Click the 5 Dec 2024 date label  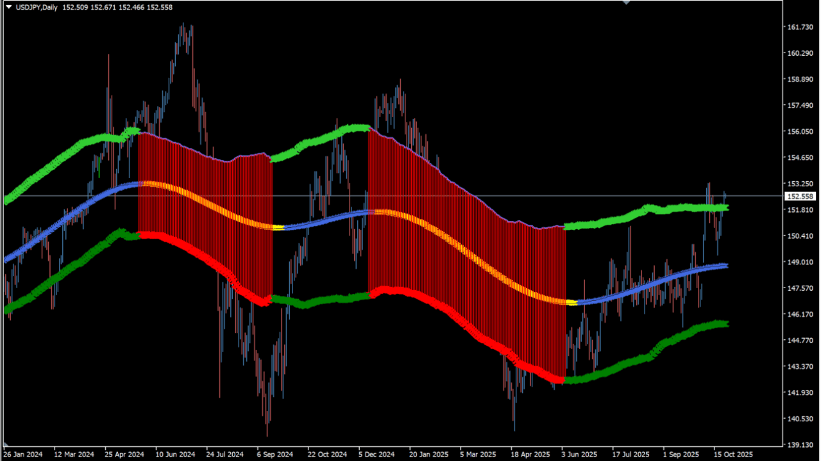click(x=377, y=454)
